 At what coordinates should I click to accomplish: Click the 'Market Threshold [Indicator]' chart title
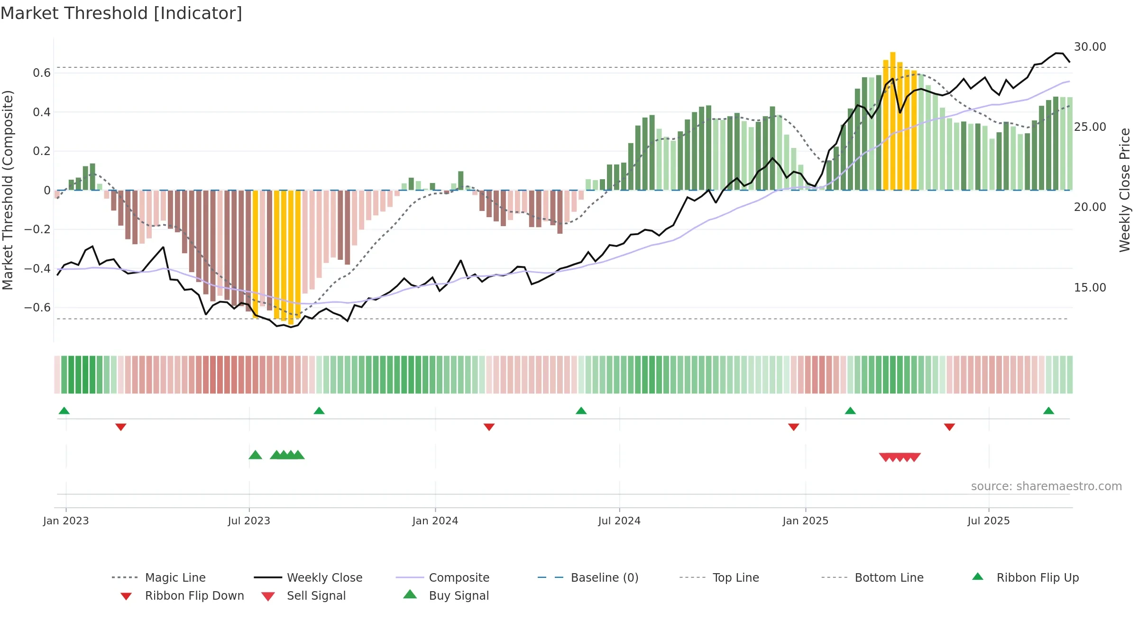click(121, 13)
